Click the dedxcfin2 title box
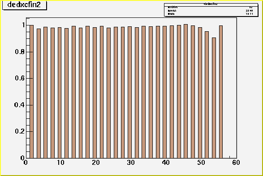This screenshot has width=263, height=176. point(25,5)
